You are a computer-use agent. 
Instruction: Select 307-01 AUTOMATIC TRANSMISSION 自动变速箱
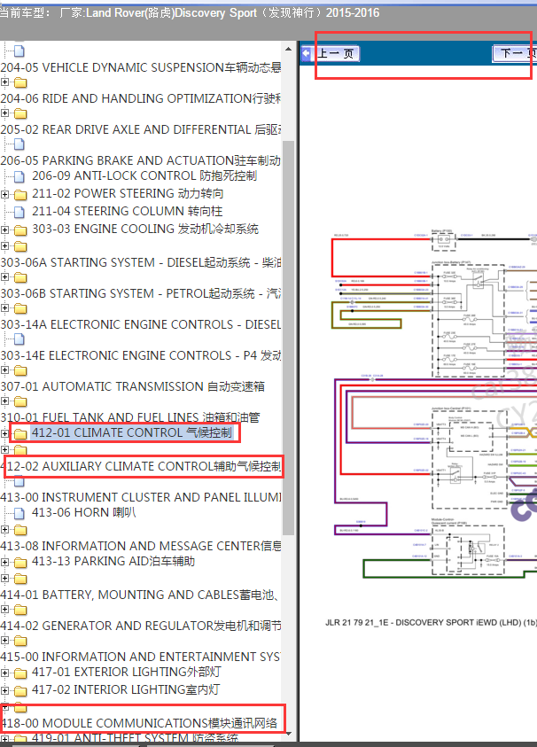[133, 386]
